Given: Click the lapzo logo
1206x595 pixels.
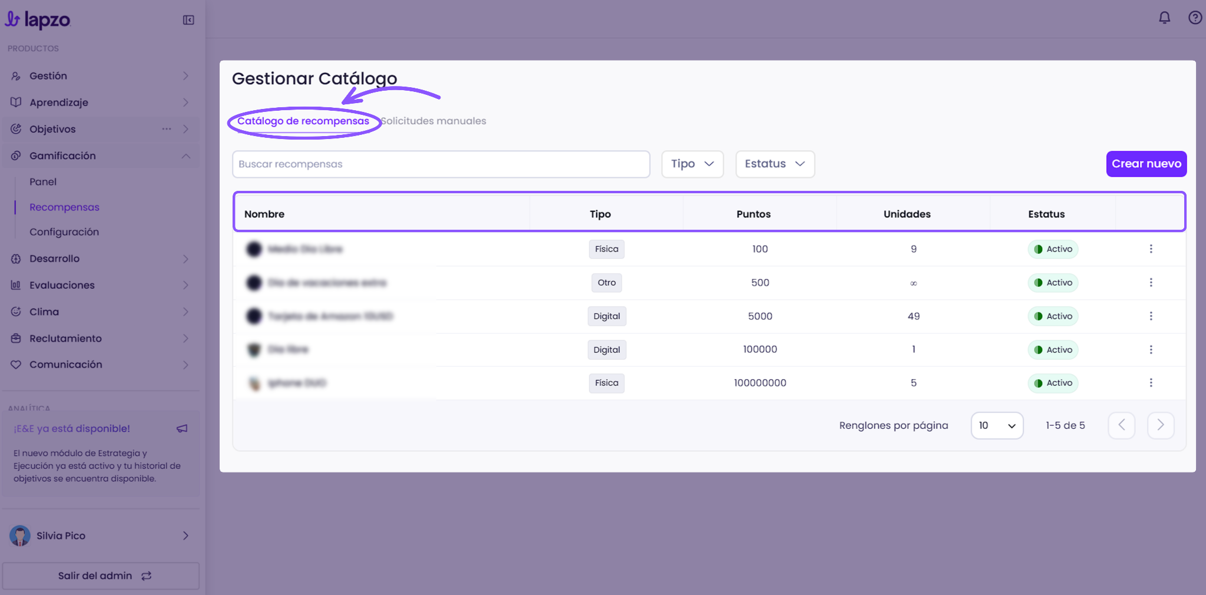Looking at the screenshot, I should point(38,20).
